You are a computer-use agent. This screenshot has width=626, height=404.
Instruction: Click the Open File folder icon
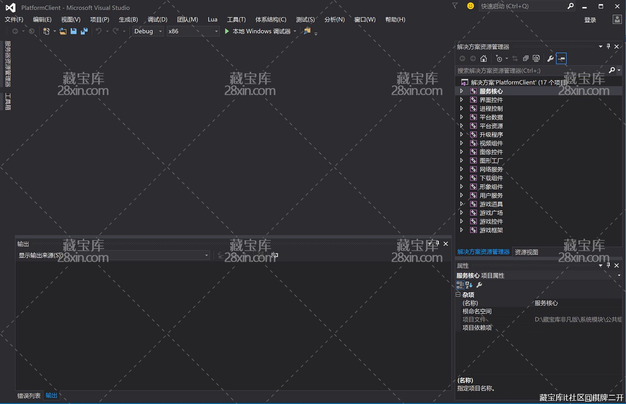click(63, 31)
